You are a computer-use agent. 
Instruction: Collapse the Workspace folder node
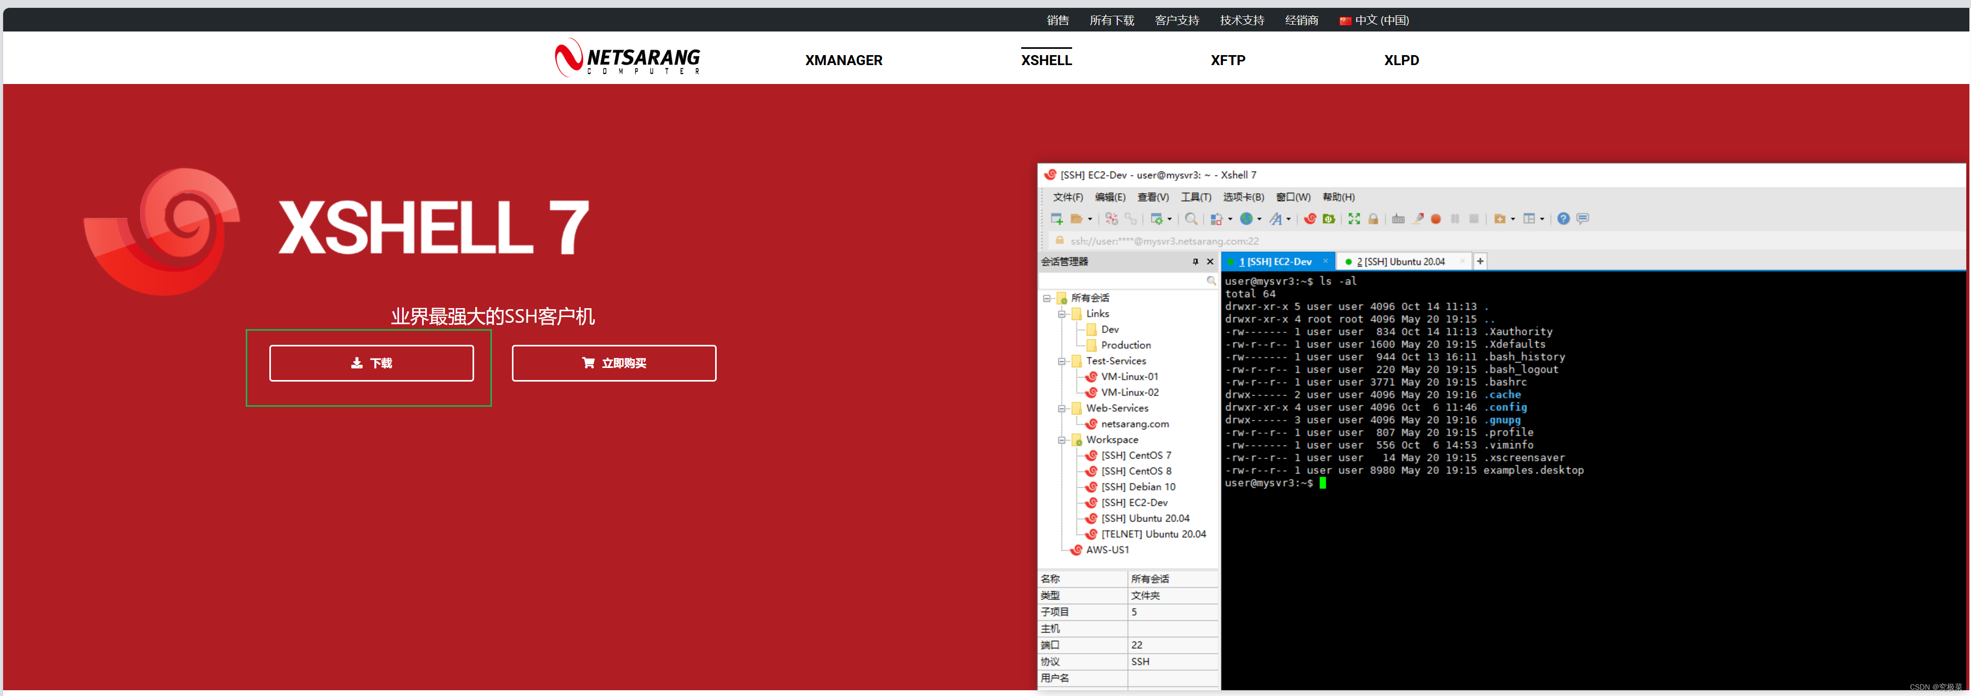point(1062,440)
